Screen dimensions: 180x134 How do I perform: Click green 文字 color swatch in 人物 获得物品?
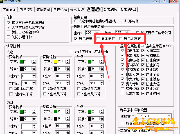click(22, 62)
